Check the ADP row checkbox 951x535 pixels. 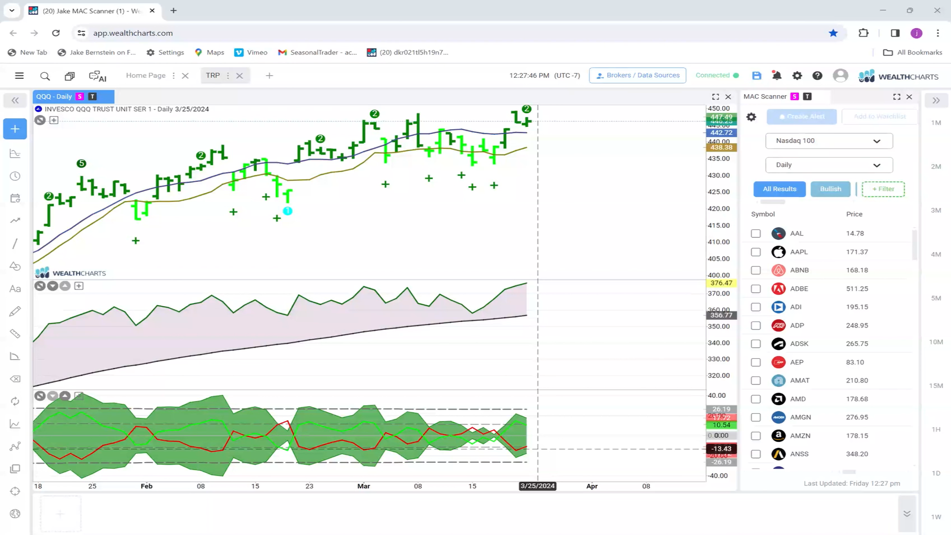pos(756,325)
